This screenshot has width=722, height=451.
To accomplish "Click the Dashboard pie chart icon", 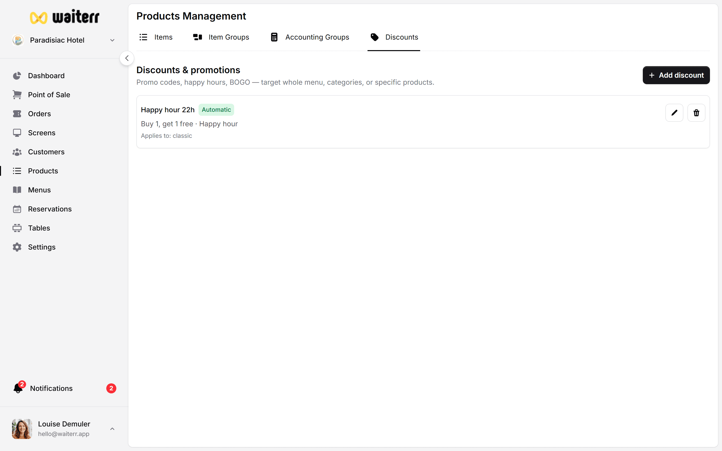I will [x=17, y=76].
